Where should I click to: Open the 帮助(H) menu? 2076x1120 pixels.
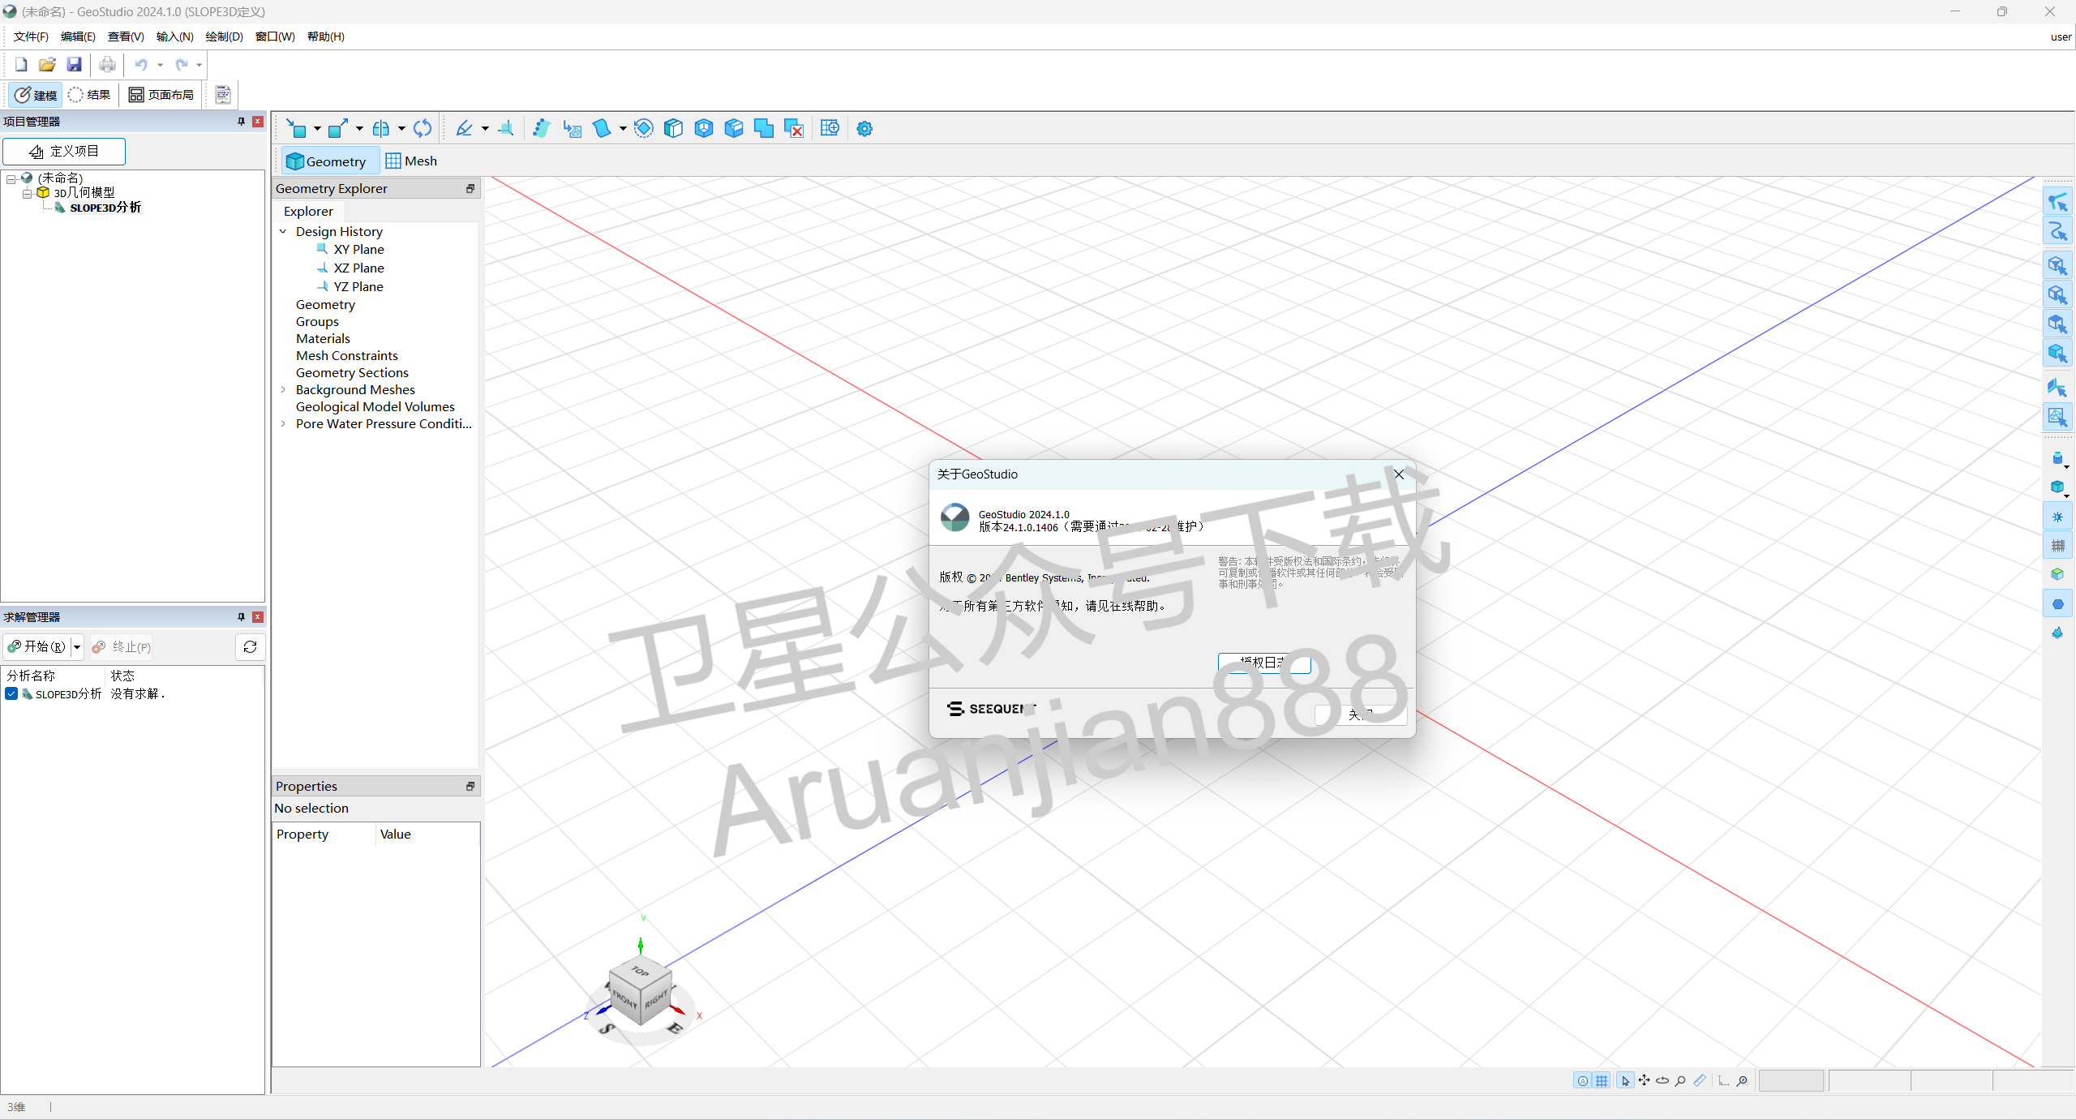coord(325,36)
